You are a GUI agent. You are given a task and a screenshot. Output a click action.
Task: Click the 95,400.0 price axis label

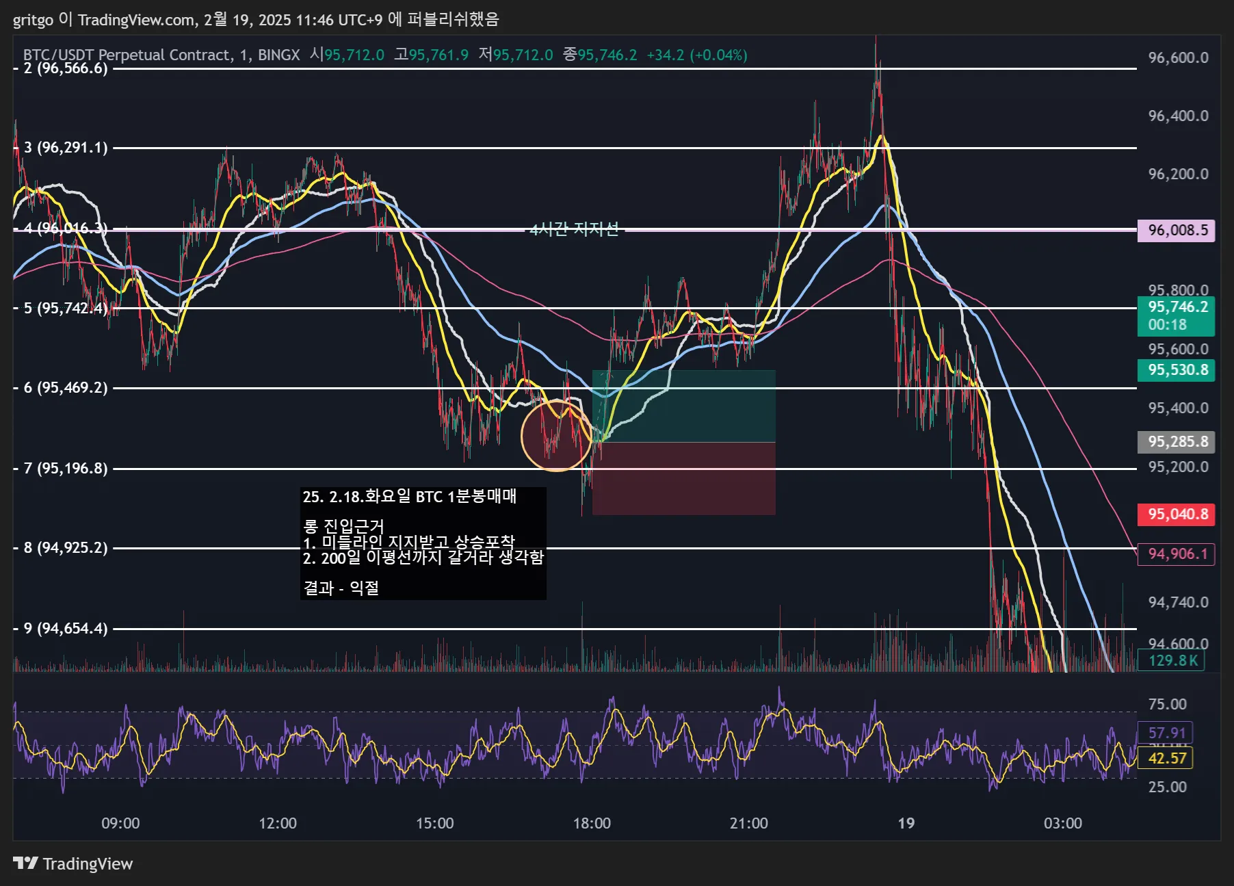click(1178, 408)
